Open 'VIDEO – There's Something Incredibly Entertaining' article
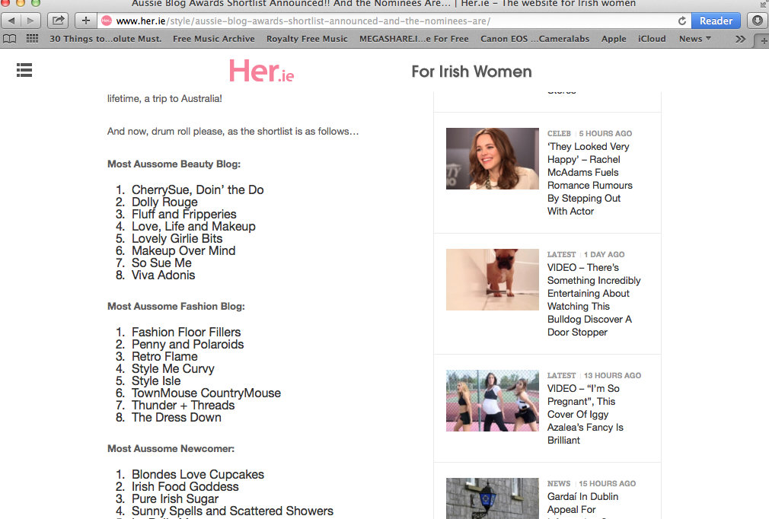769x519 pixels. [x=594, y=299]
